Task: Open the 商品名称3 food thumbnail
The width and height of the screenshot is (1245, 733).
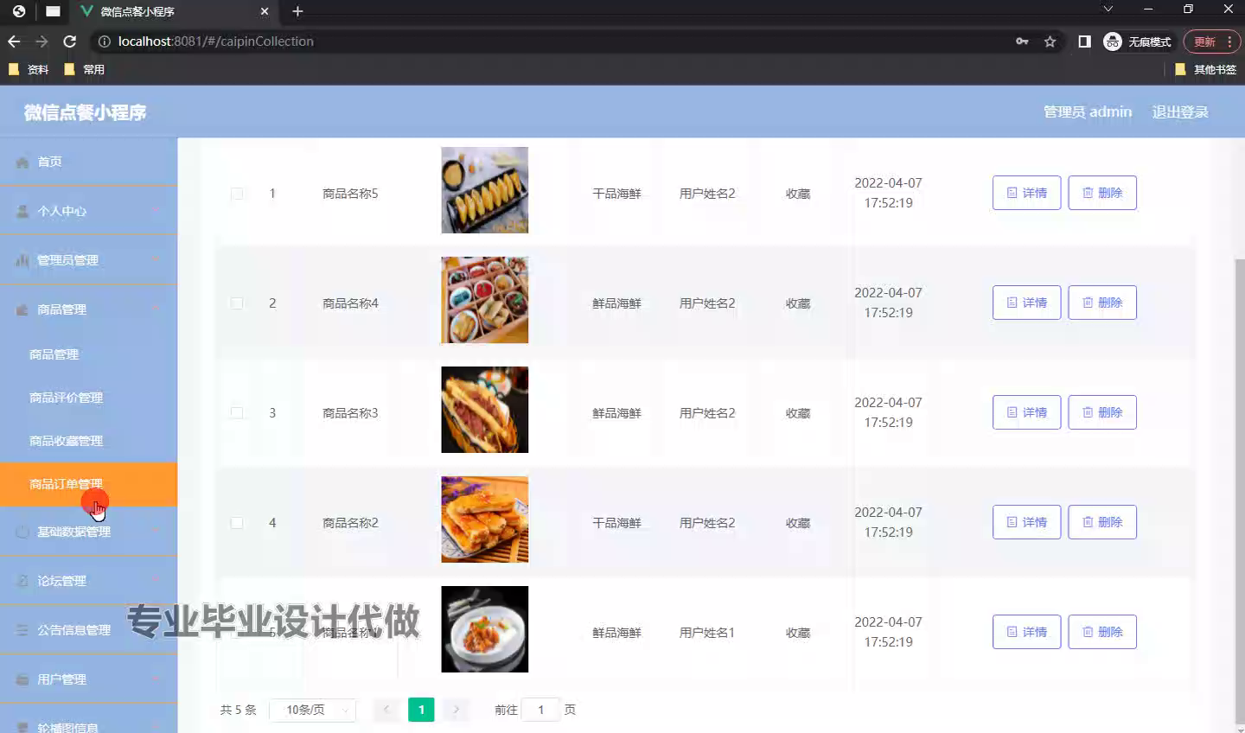Action: [484, 410]
